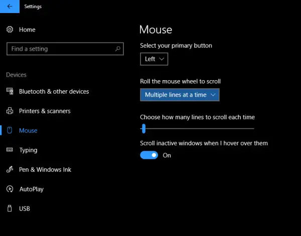Expand the Multiple lines at a time dropdown
The width and height of the screenshot is (301, 236).
click(x=180, y=95)
